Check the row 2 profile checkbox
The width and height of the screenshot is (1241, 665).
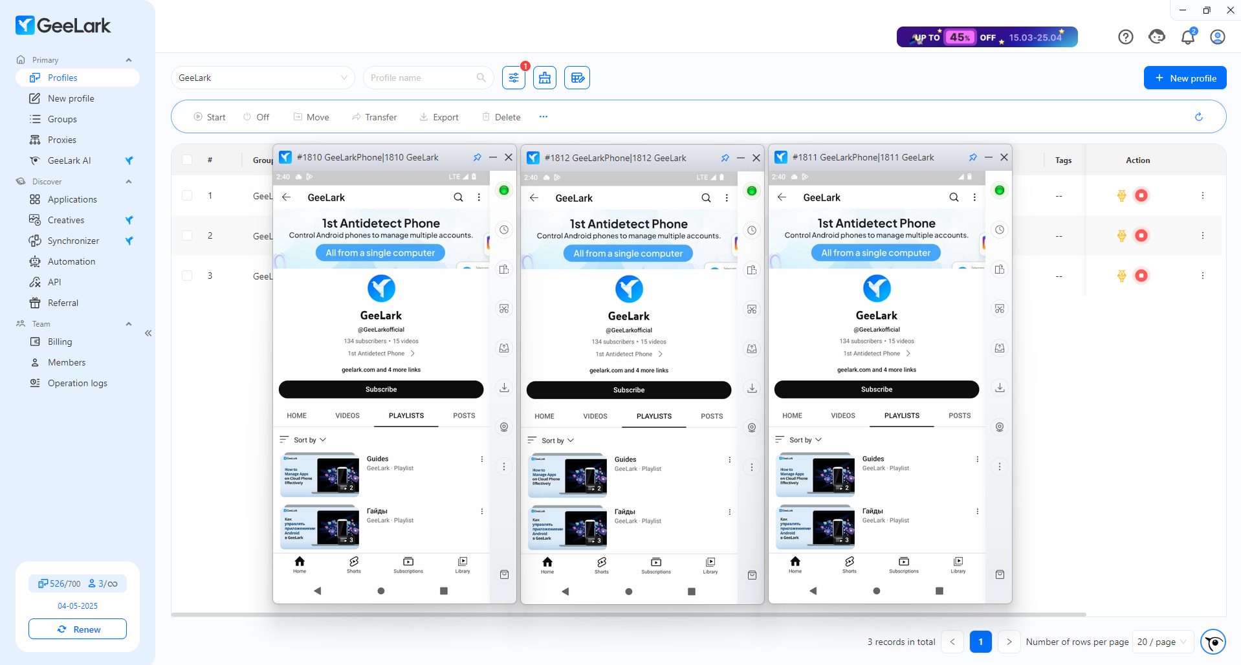pyautogui.click(x=187, y=235)
